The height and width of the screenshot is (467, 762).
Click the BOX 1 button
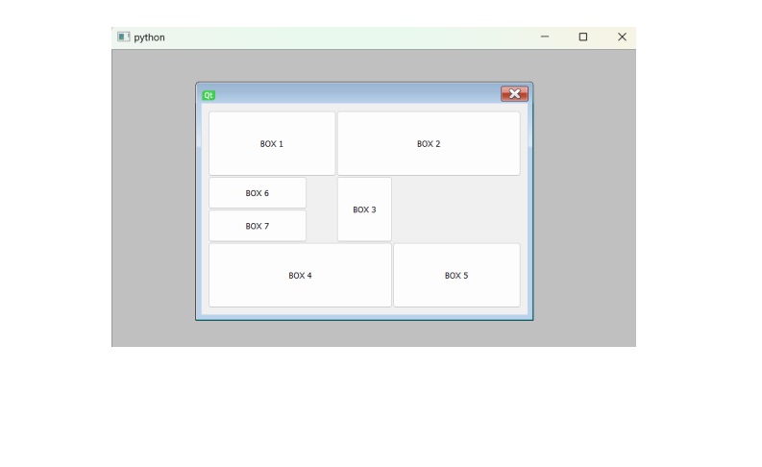point(272,143)
